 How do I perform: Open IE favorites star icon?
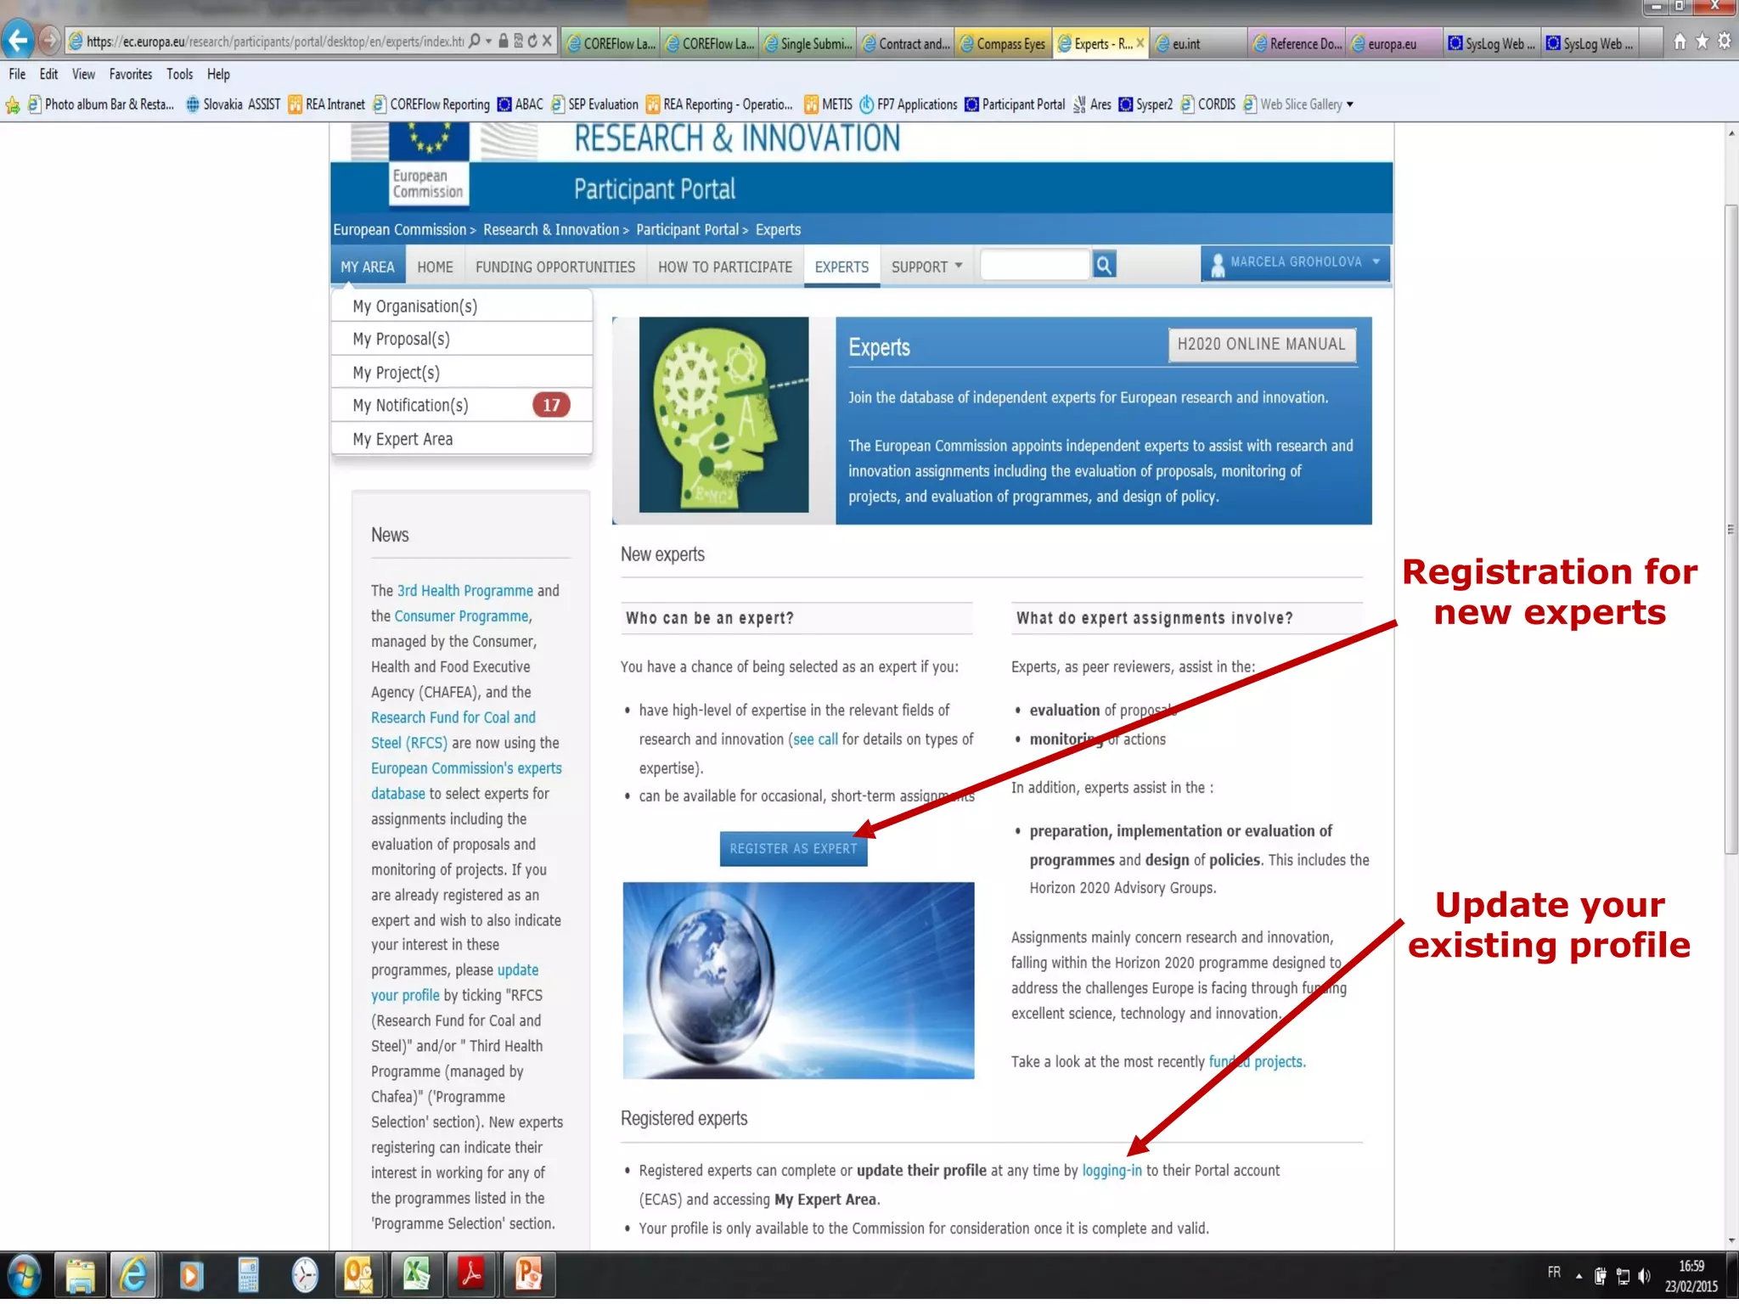(1702, 42)
